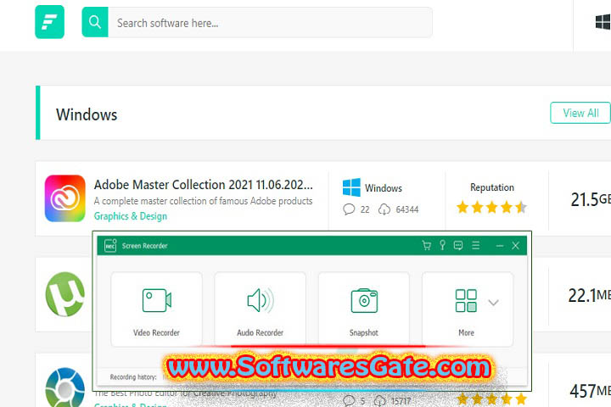The image size is (611, 407).
Task: Open the feedback chat icon in Screen Recorder
Action: (458, 245)
